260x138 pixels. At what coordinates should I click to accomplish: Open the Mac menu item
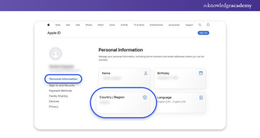pos(68,25)
